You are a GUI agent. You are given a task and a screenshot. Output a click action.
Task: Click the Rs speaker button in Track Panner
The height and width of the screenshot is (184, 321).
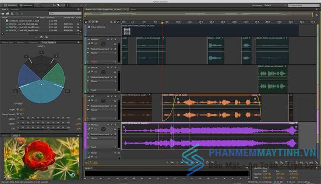pyautogui.click(x=67, y=91)
